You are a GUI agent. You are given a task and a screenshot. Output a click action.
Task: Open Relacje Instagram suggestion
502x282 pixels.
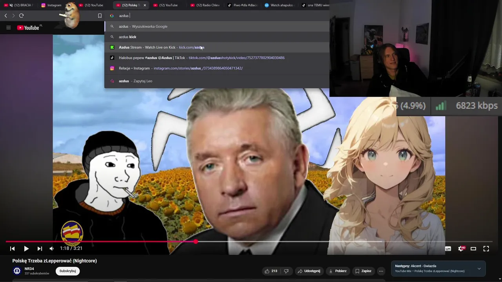[217, 68]
